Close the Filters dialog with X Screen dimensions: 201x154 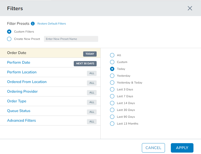pos(190,8)
